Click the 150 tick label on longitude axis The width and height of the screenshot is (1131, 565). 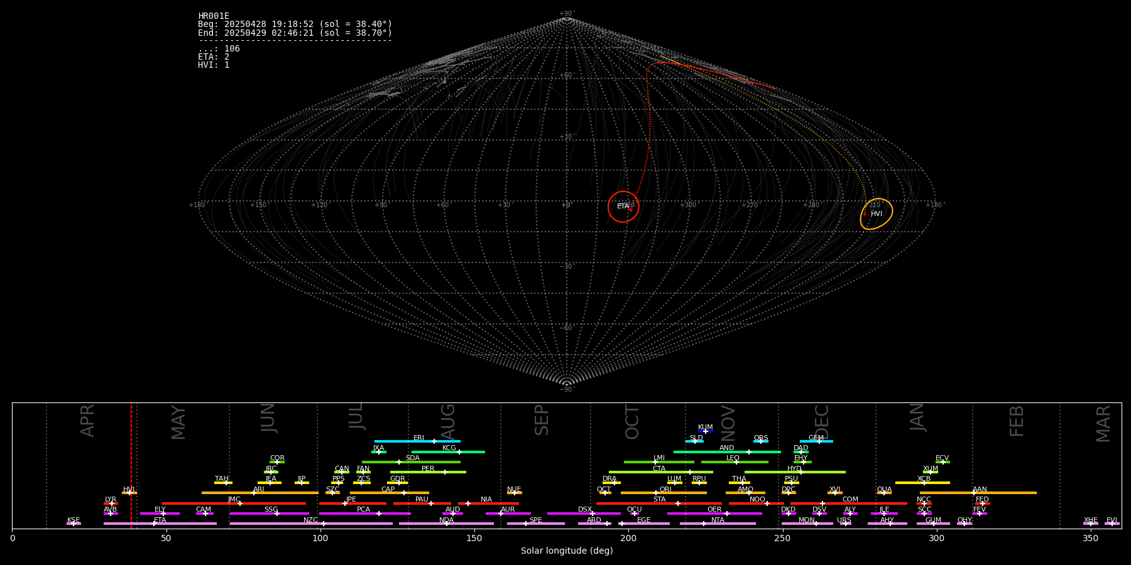pos(474,539)
